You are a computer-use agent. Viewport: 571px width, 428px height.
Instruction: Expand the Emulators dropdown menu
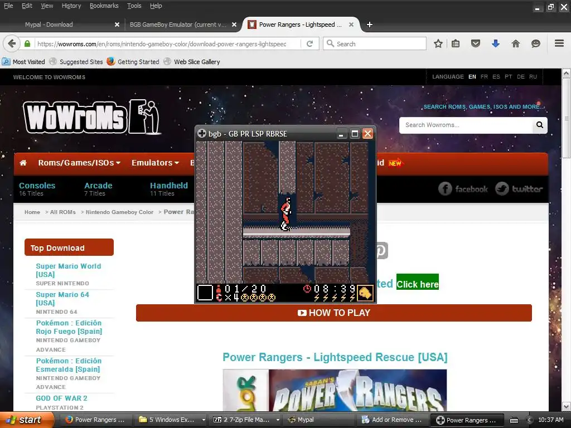[x=155, y=163]
